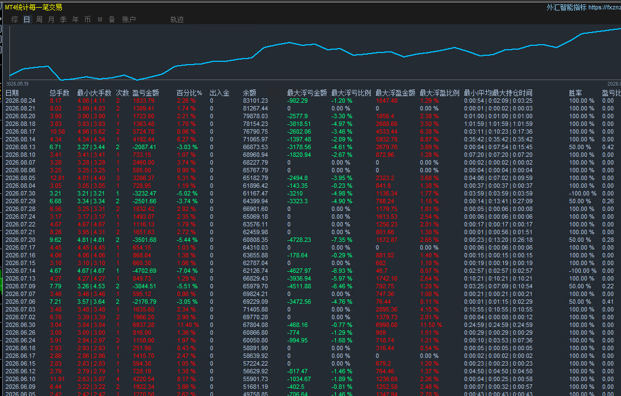Click total lots value 10.58

58,132
